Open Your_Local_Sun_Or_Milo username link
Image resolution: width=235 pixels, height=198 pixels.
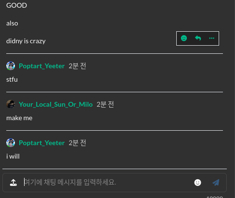pos(56,104)
